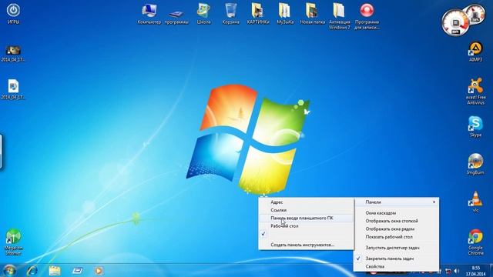Open the Активация Windows 7 folder

(339, 16)
